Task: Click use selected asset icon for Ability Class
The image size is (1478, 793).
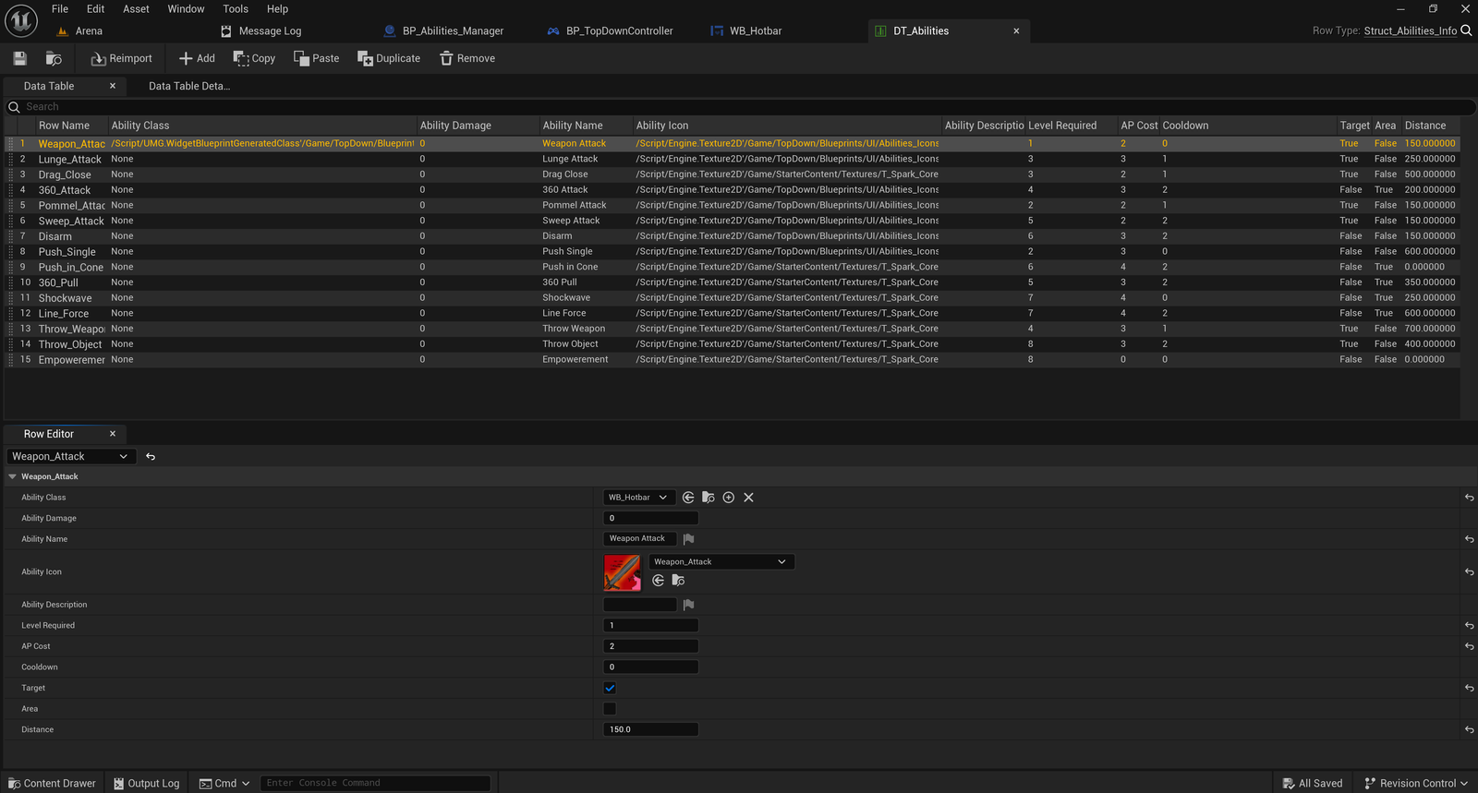Action: tap(688, 498)
